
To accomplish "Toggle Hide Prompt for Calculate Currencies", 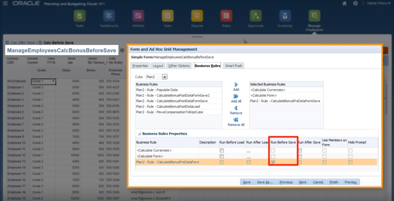I will (x=350, y=151).
